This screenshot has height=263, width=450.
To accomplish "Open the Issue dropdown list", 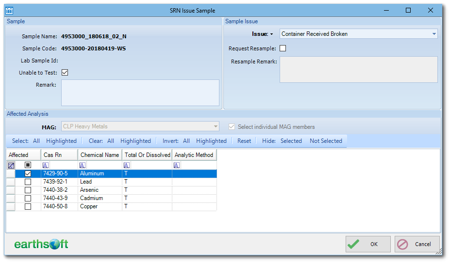I will [x=434, y=34].
